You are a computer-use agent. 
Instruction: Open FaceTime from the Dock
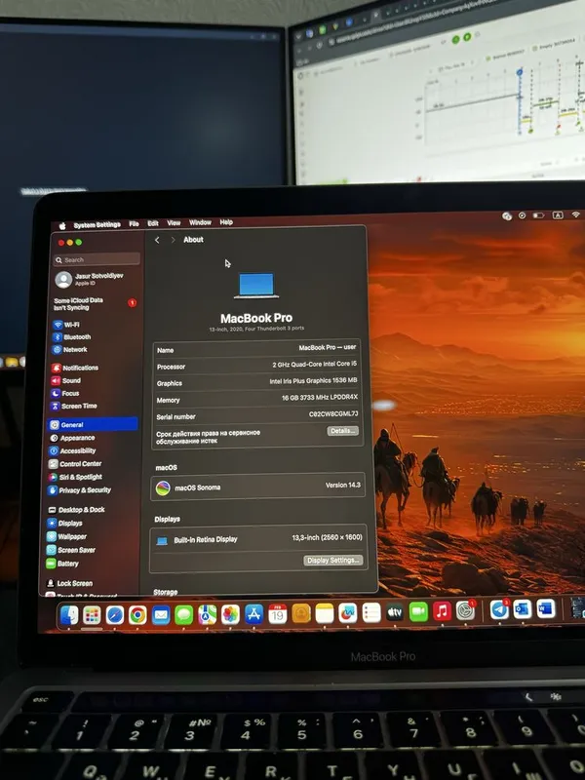tap(418, 612)
